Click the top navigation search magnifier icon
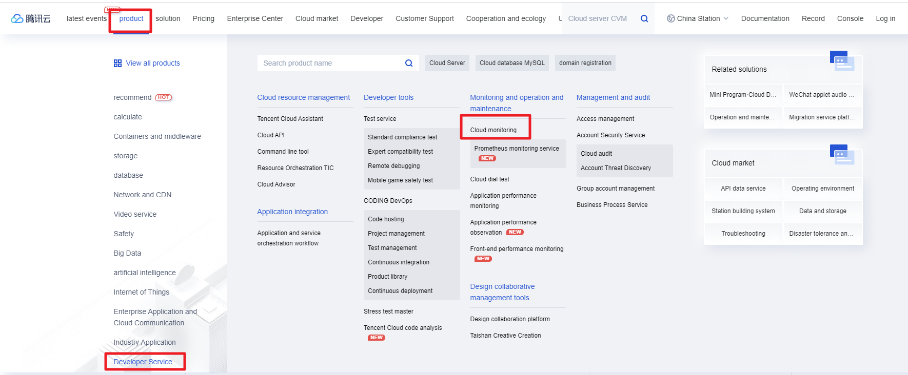The width and height of the screenshot is (908, 375). coord(644,18)
